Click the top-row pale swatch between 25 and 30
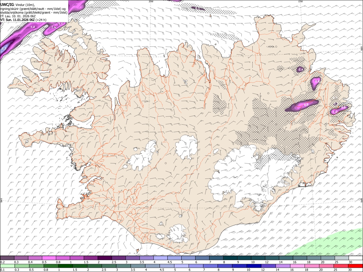Screen dimensions: 363x272 341,258
